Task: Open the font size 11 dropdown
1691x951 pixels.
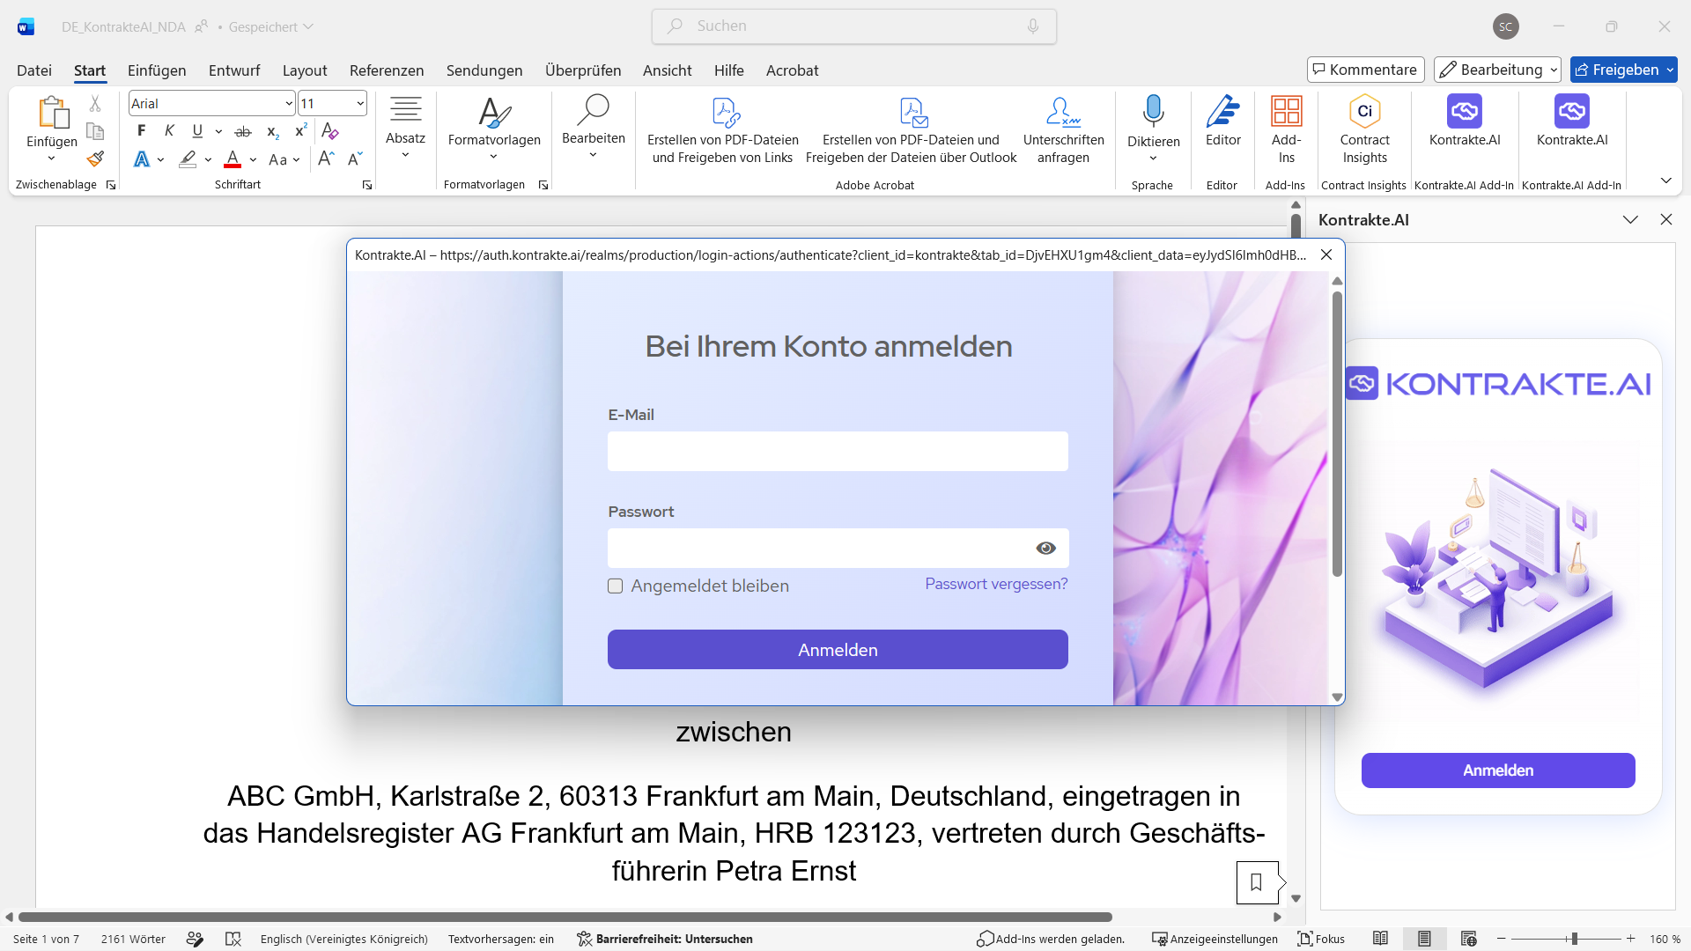Action: tap(360, 104)
